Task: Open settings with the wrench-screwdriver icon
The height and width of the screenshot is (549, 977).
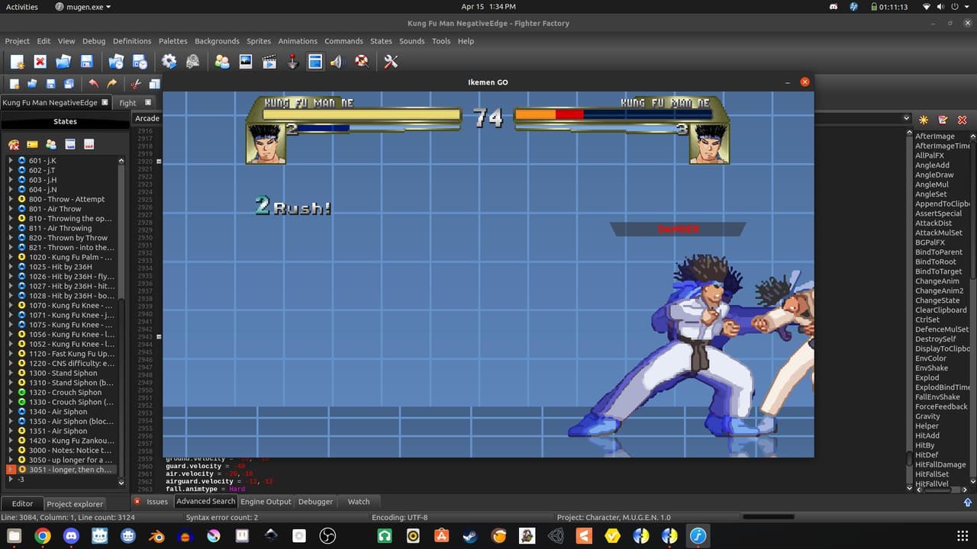Action: coord(391,62)
